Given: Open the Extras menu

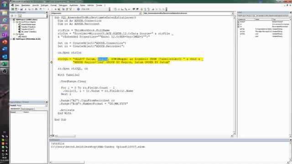Looking at the screenshot, I should click(83, 5).
